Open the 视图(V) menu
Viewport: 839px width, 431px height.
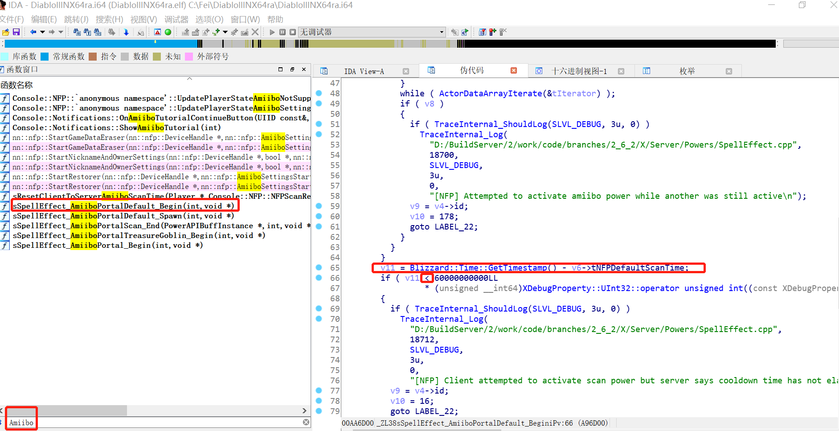[143, 20]
